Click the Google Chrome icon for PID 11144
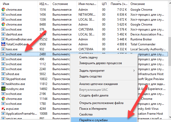This screenshot has height=122, width=171. point(3,99)
